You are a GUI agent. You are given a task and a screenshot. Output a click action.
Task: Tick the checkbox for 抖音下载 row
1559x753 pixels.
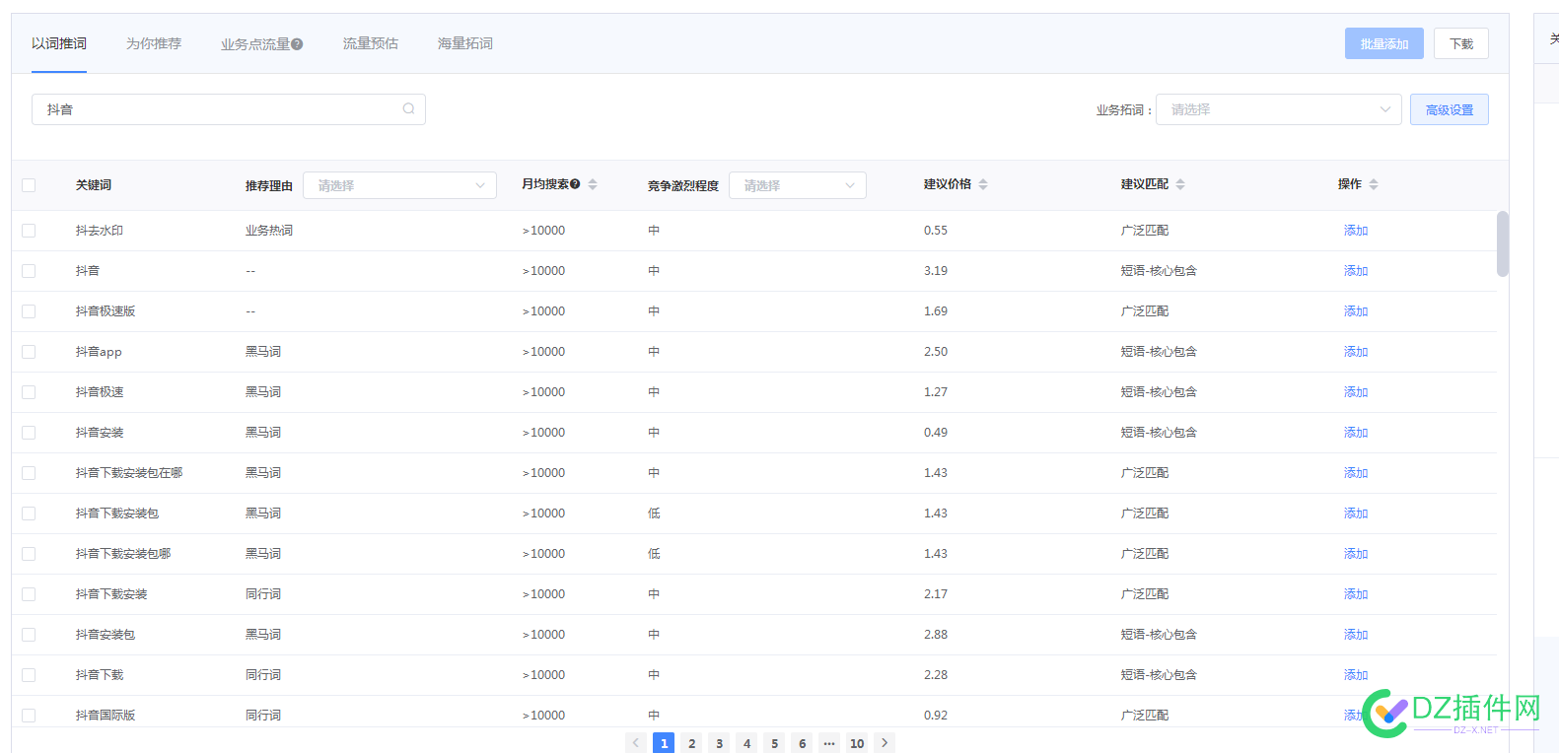(29, 675)
